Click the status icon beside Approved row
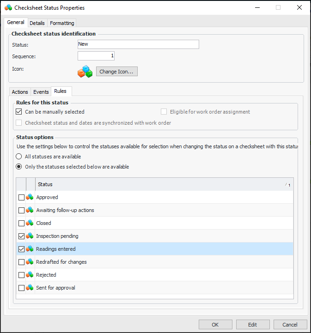Viewport: 311px width, 333px height. point(30,197)
